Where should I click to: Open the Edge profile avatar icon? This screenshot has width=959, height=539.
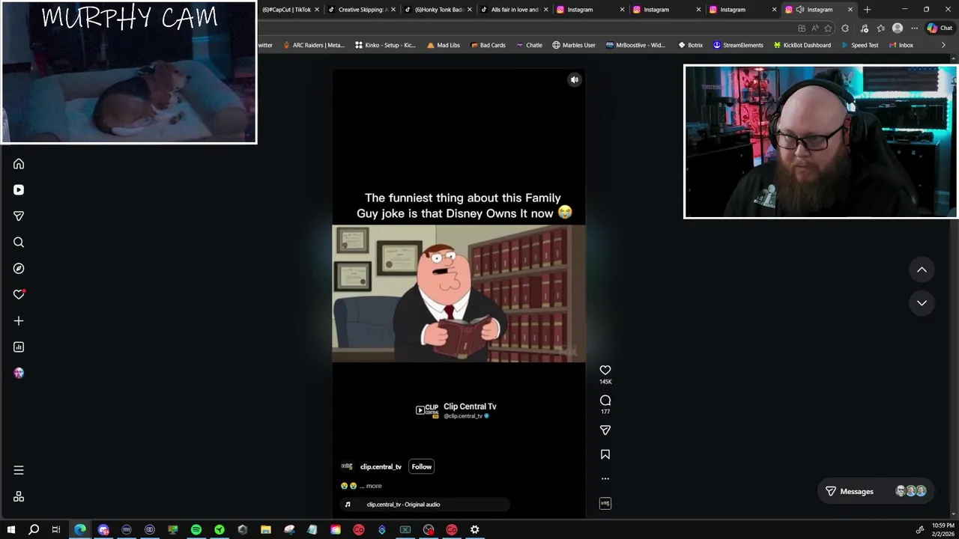coord(898,28)
